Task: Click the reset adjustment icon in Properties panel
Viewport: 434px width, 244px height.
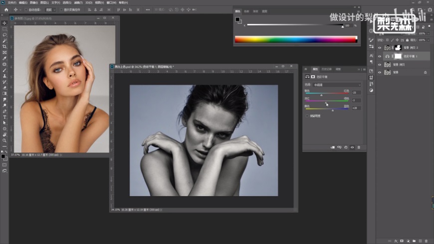Action: click(x=346, y=147)
